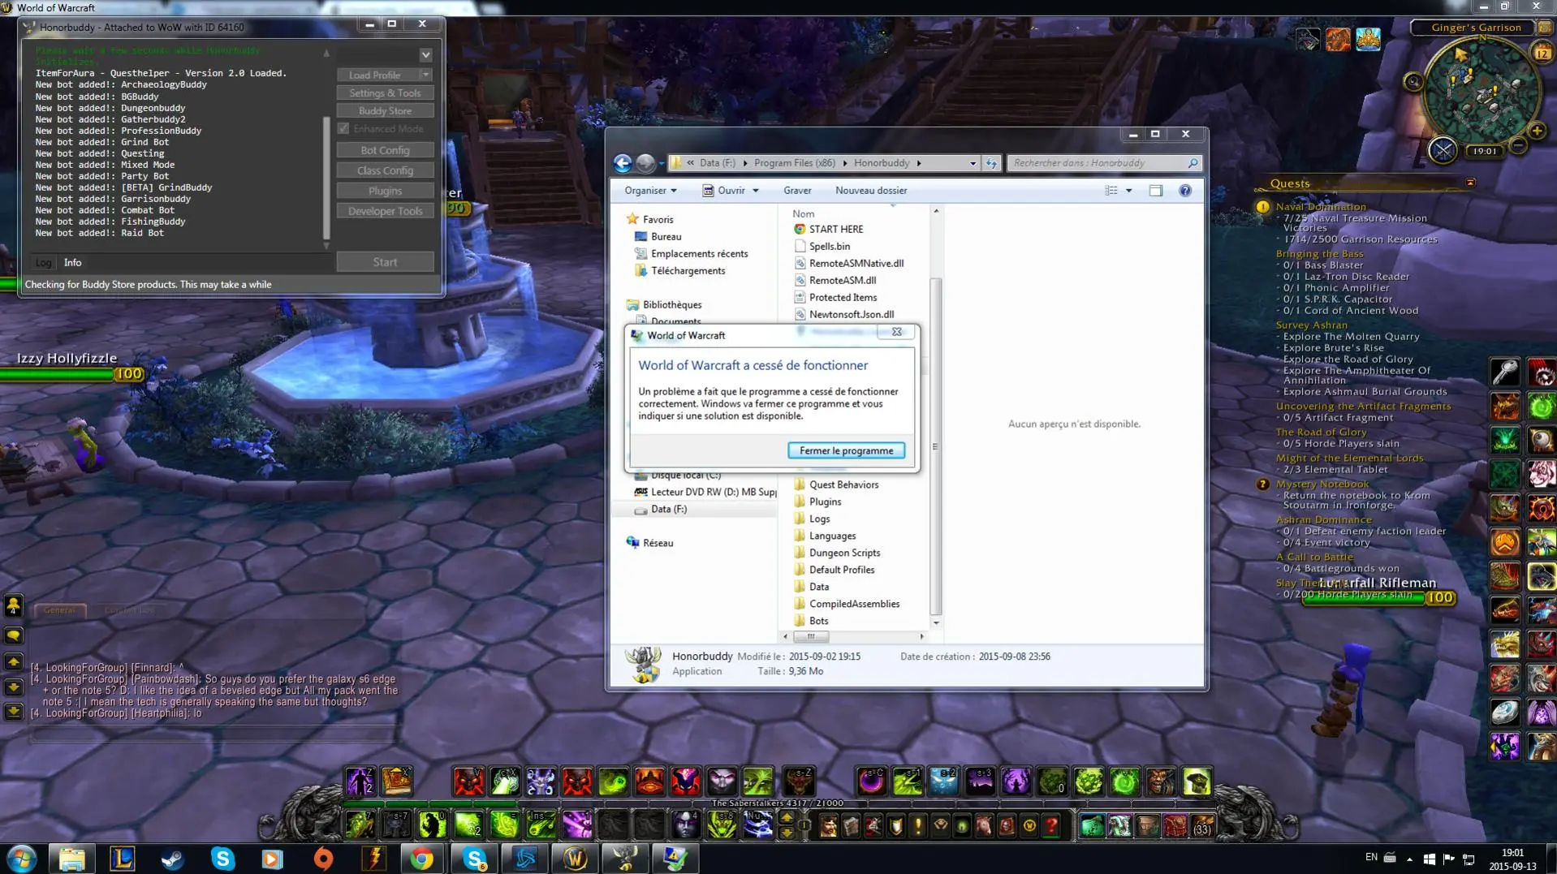Click the minimap tracking magnifier button
The height and width of the screenshot is (874, 1557).
pos(1413,82)
